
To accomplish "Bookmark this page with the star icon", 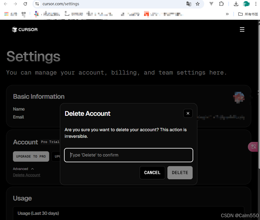I will click(x=198, y=4).
